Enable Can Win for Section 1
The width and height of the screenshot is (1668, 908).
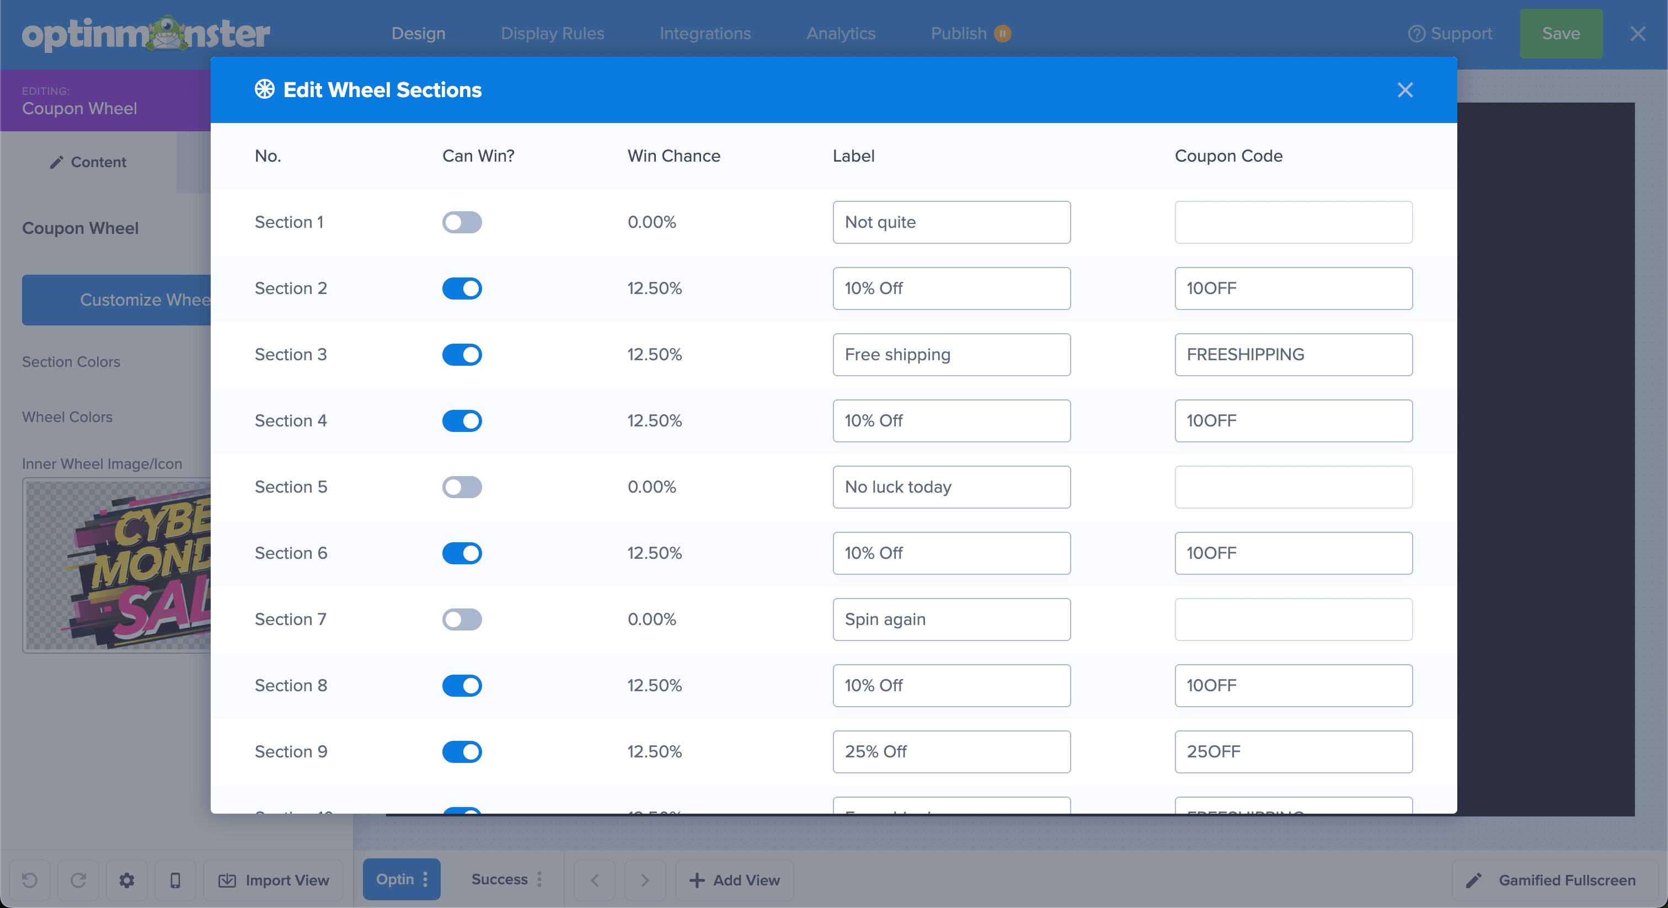coord(462,222)
